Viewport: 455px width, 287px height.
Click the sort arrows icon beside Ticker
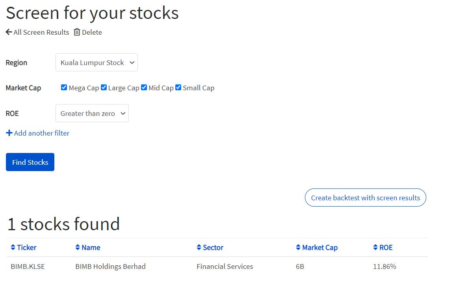coord(13,248)
